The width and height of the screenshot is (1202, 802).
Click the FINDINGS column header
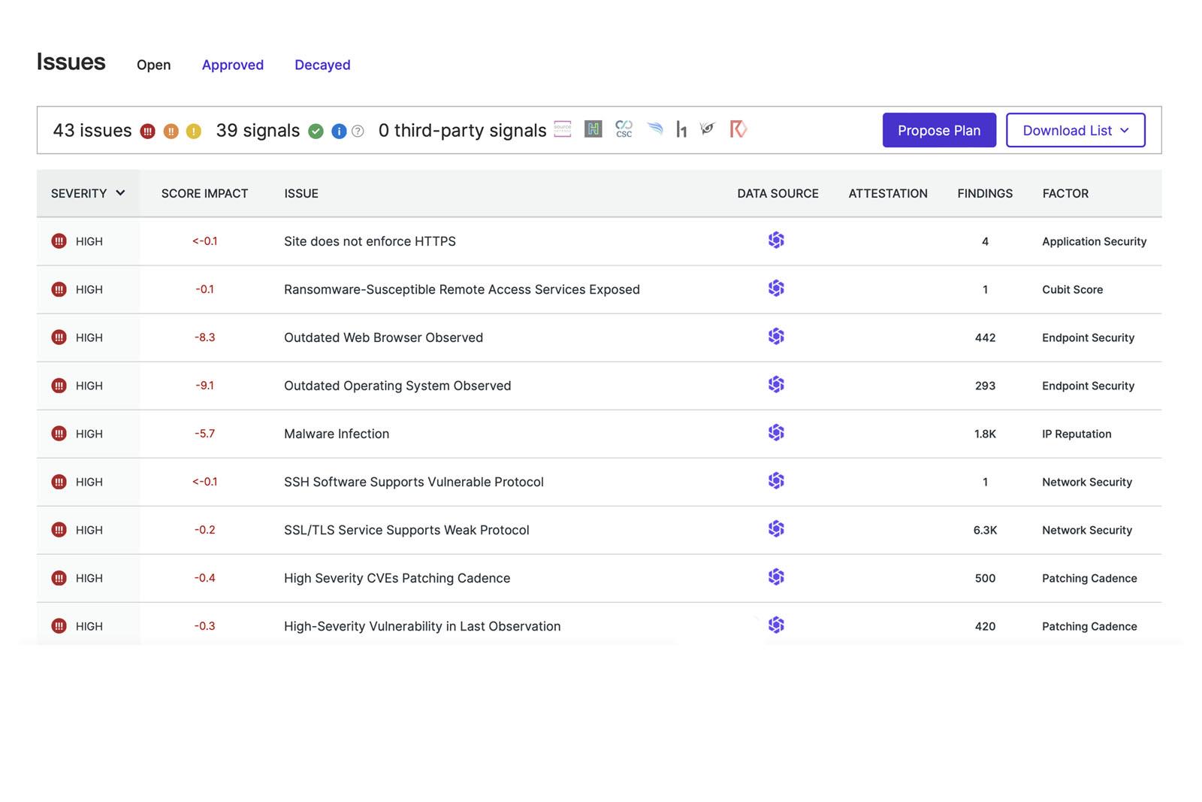[x=985, y=193]
